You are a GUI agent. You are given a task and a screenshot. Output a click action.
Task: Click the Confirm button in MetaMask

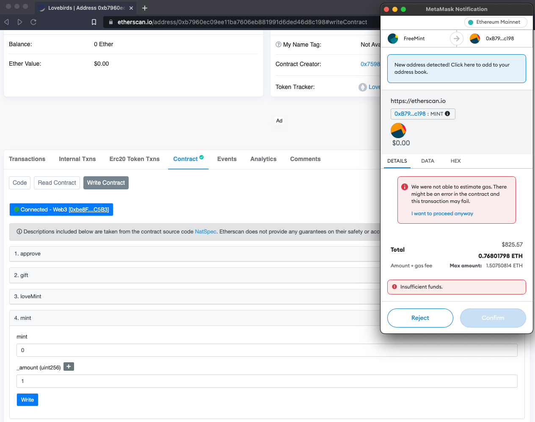coord(493,318)
